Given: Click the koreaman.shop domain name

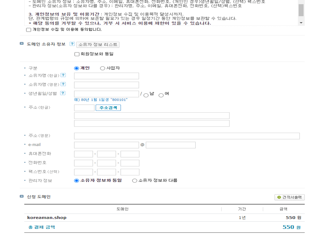Looking at the screenshot, I should pyautogui.click(x=47, y=218).
